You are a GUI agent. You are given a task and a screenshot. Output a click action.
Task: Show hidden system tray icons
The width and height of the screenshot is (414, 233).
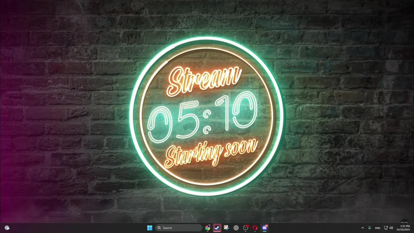coord(363,228)
